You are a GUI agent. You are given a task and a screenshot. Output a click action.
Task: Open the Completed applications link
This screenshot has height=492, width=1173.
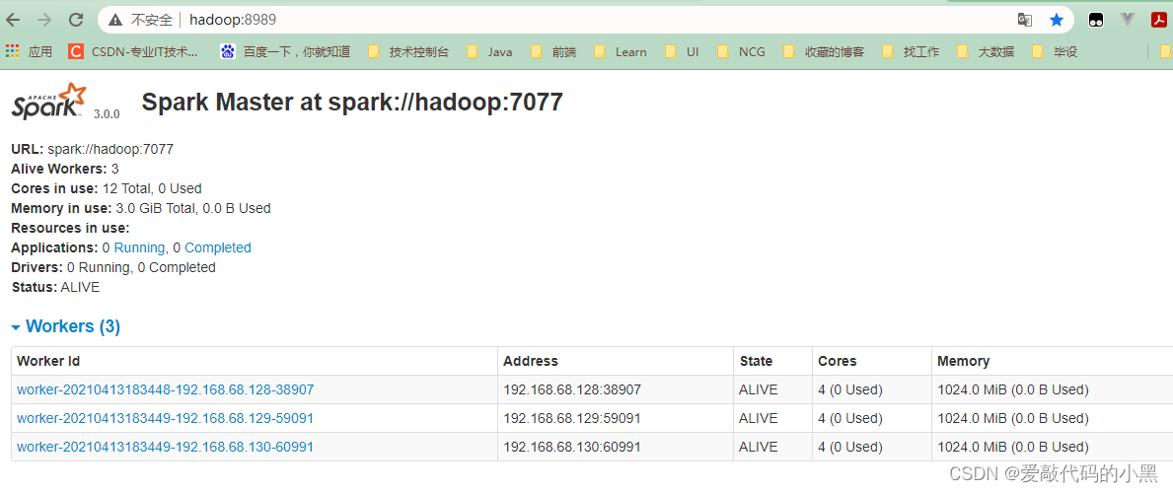point(218,247)
